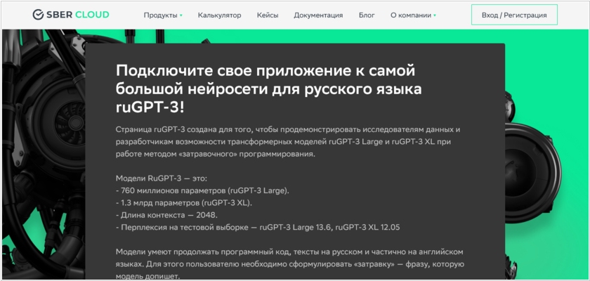Expand the green arrow next to Продукты
This screenshot has width=590, height=281.
coord(181,15)
